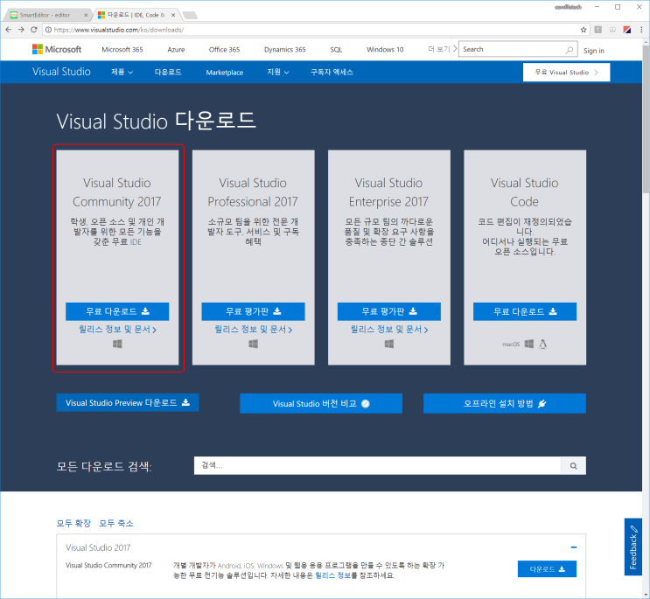Close the SmartEditor tab
This screenshot has width=650, height=599.
(86, 15)
